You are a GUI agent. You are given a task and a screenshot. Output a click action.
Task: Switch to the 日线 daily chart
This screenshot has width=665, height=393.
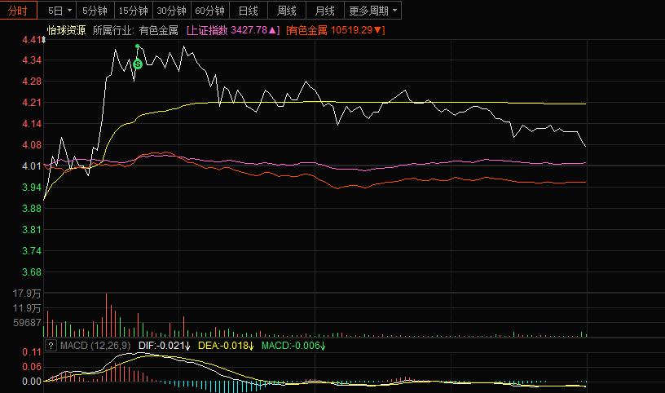pyautogui.click(x=248, y=11)
